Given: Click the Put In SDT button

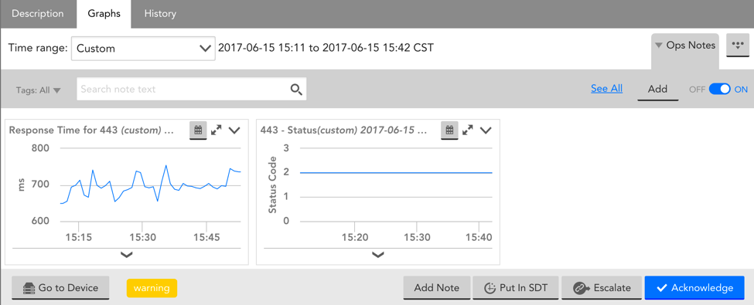Looking at the screenshot, I should pos(516,288).
